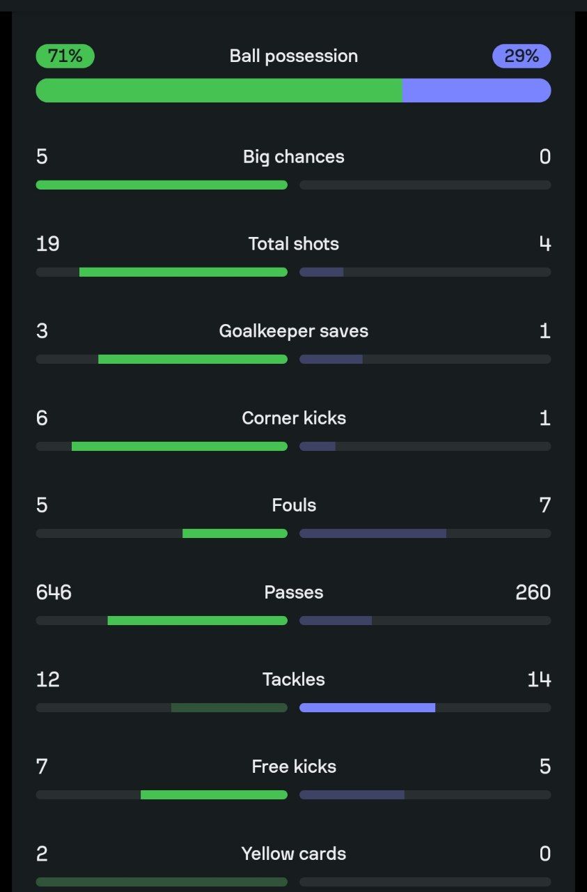Click the Passes stat label

click(293, 592)
